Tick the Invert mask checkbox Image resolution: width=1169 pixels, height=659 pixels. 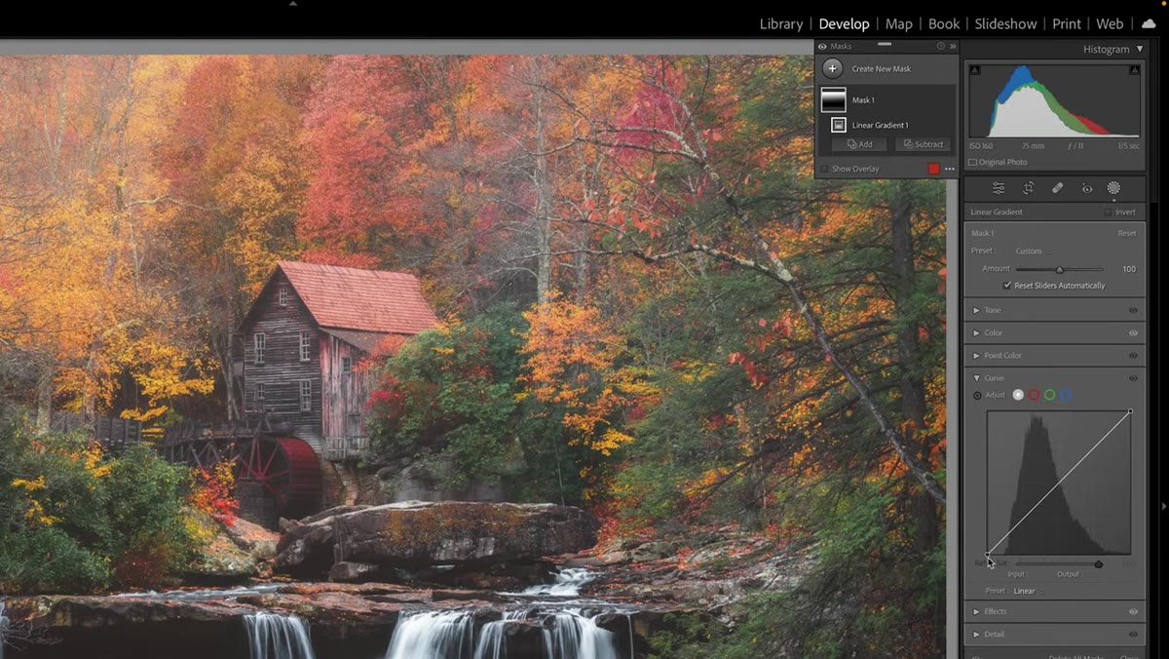[1108, 212]
